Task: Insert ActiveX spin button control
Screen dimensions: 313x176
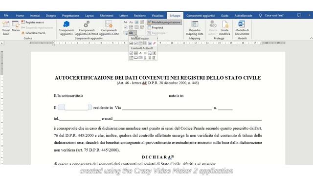Action: 155,53
